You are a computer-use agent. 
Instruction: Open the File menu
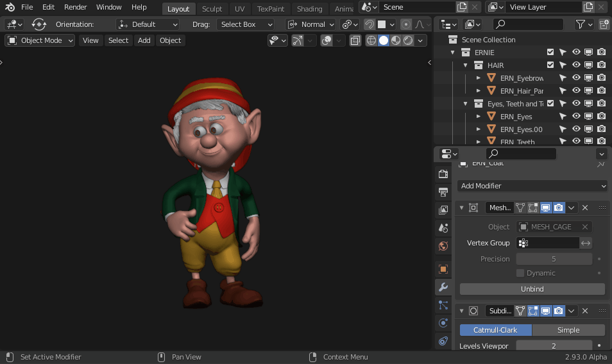point(27,7)
